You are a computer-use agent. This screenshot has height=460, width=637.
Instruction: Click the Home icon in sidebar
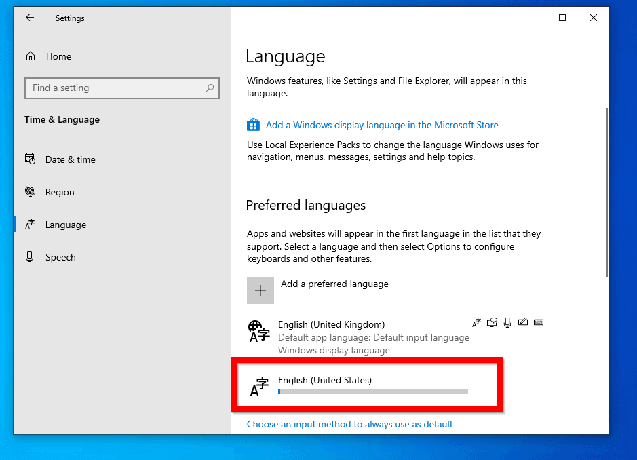point(31,56)
